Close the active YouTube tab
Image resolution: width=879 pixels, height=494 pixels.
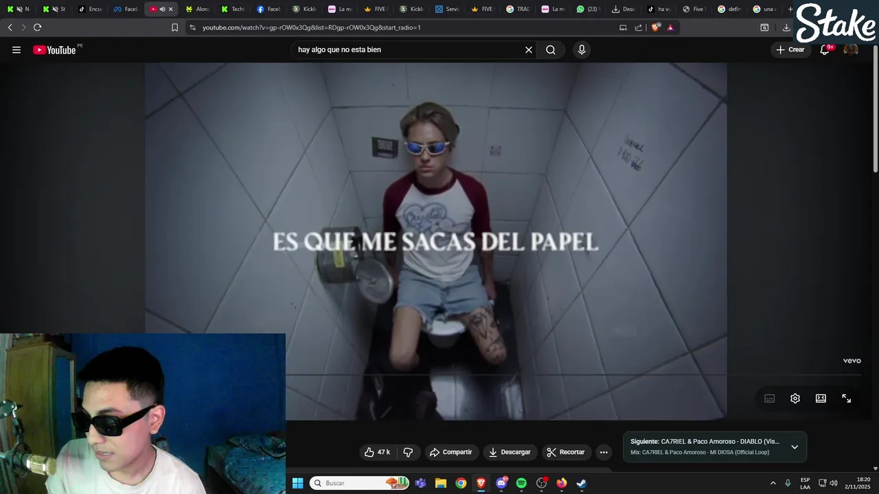tap(171, 9)
